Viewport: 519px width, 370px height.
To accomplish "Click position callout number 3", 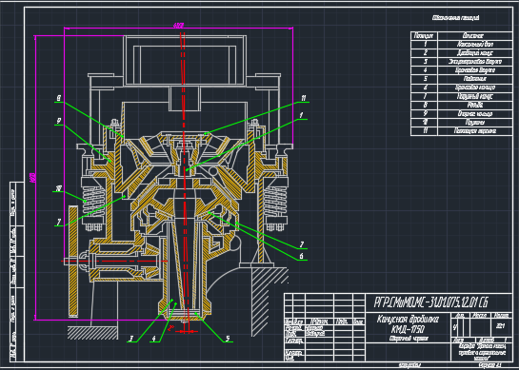I will click(x=131, y=339).
